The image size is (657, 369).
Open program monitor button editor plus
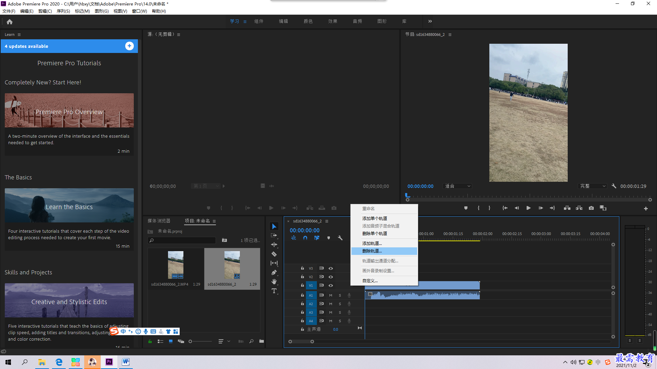pyautogui.click(x=646, y=208)
